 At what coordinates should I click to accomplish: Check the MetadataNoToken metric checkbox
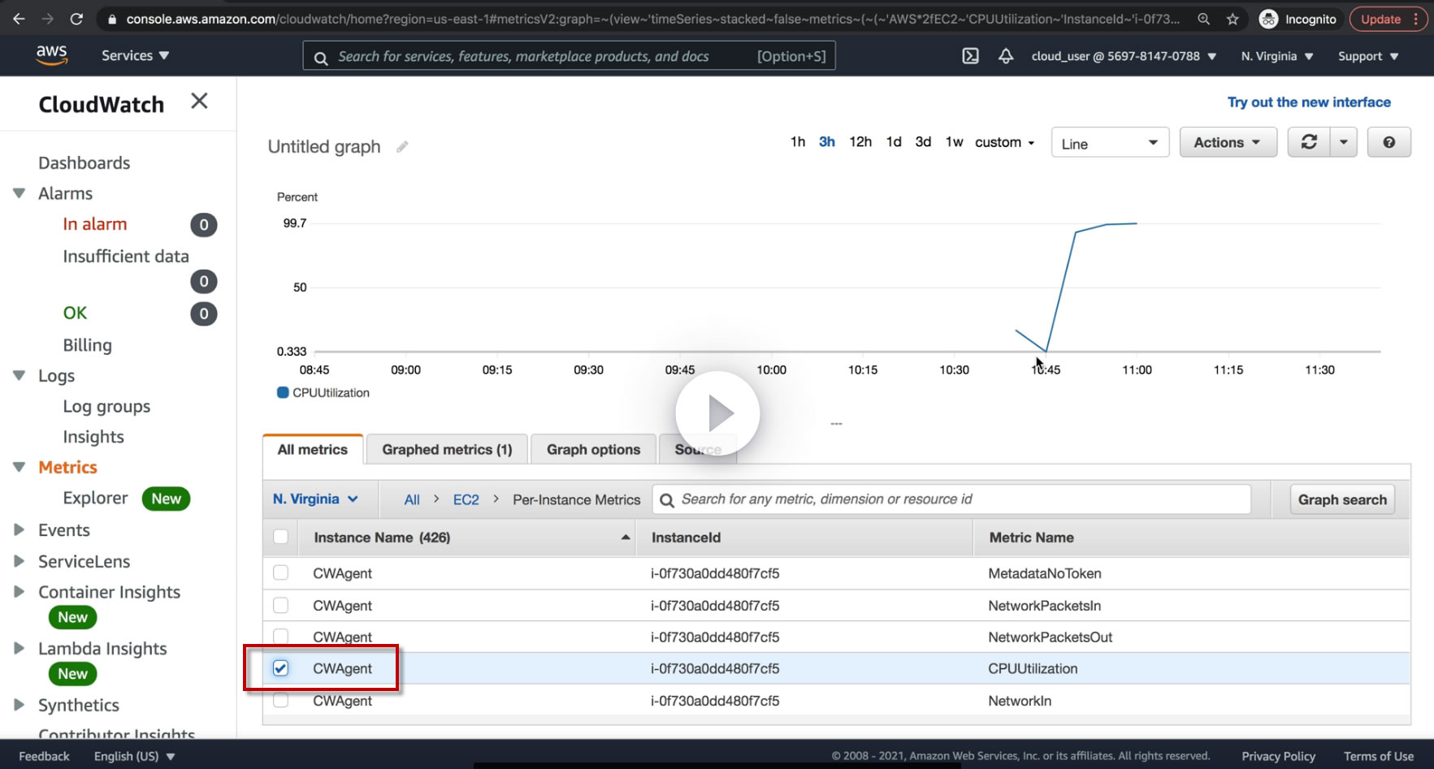tap(281, 573)
